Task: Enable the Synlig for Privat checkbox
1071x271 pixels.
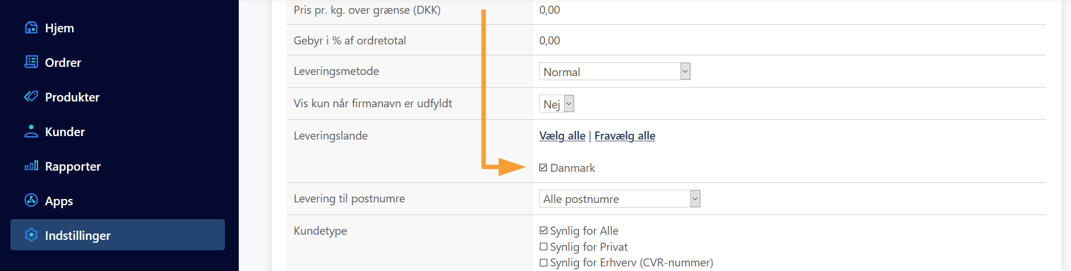Action: coord(543,247)
